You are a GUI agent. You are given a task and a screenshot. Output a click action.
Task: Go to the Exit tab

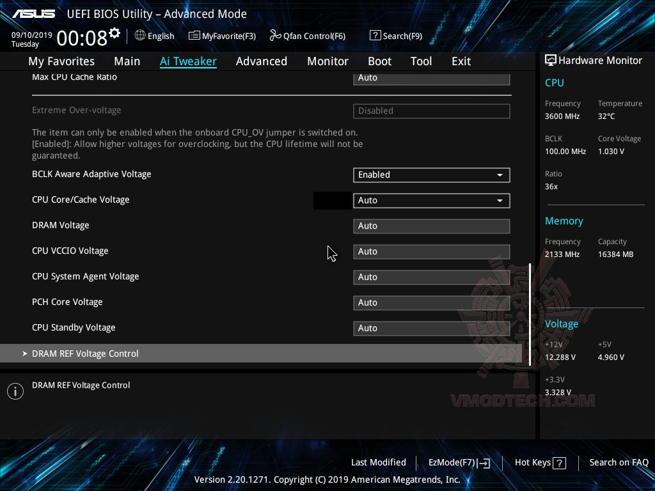click(461, 61)
